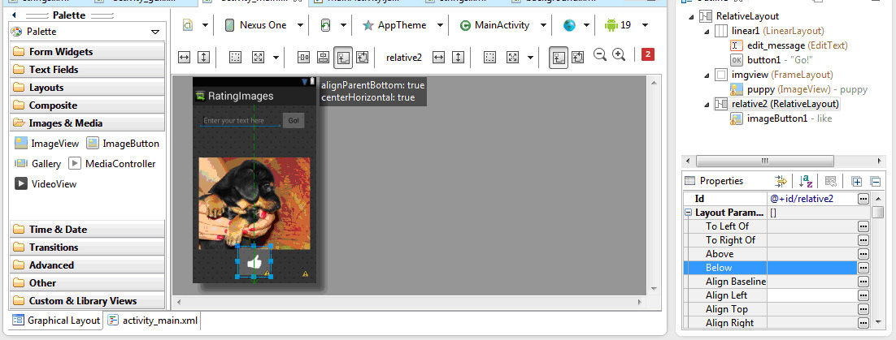This screenshot has height=340, width=896.
Task: Open the Time & Date palette category
Action: click(88, 230)
